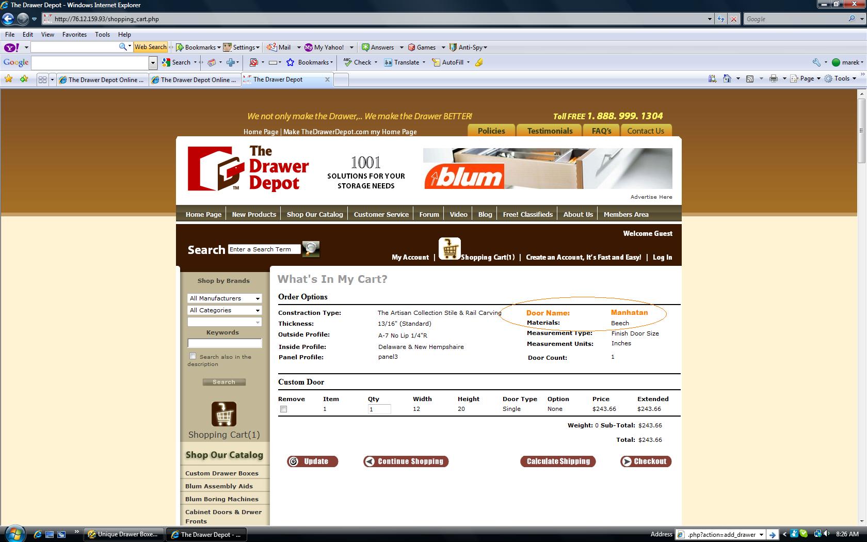Click the browser Back arrow button

click(x=8, y=19)
